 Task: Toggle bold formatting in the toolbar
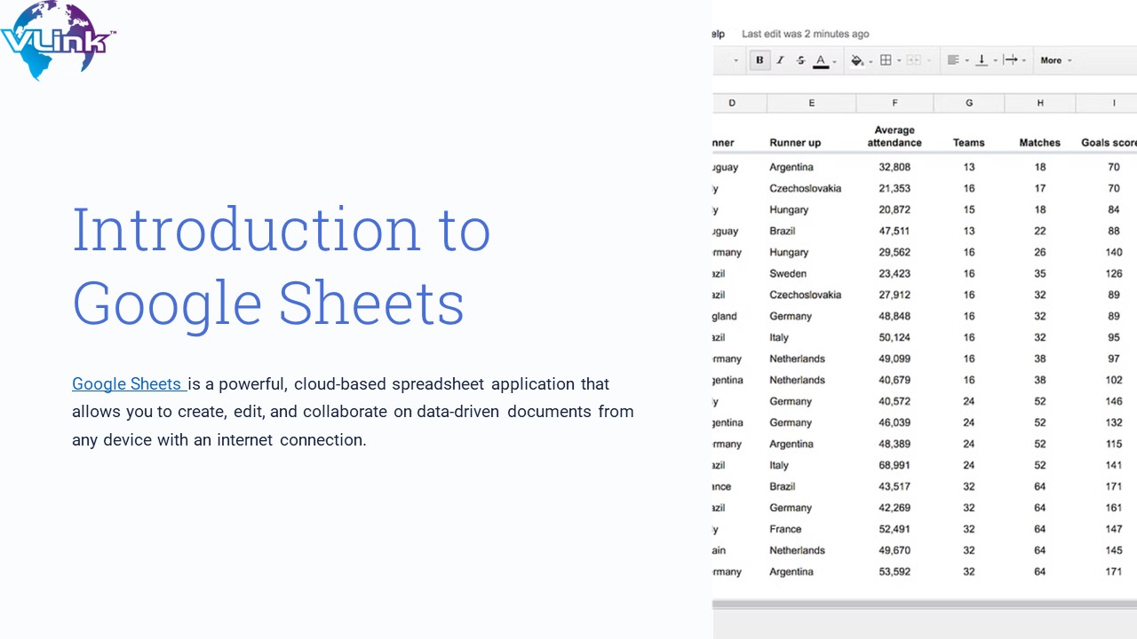tap(759, 60)
